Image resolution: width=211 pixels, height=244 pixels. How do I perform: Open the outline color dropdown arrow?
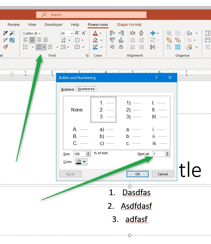101,47
